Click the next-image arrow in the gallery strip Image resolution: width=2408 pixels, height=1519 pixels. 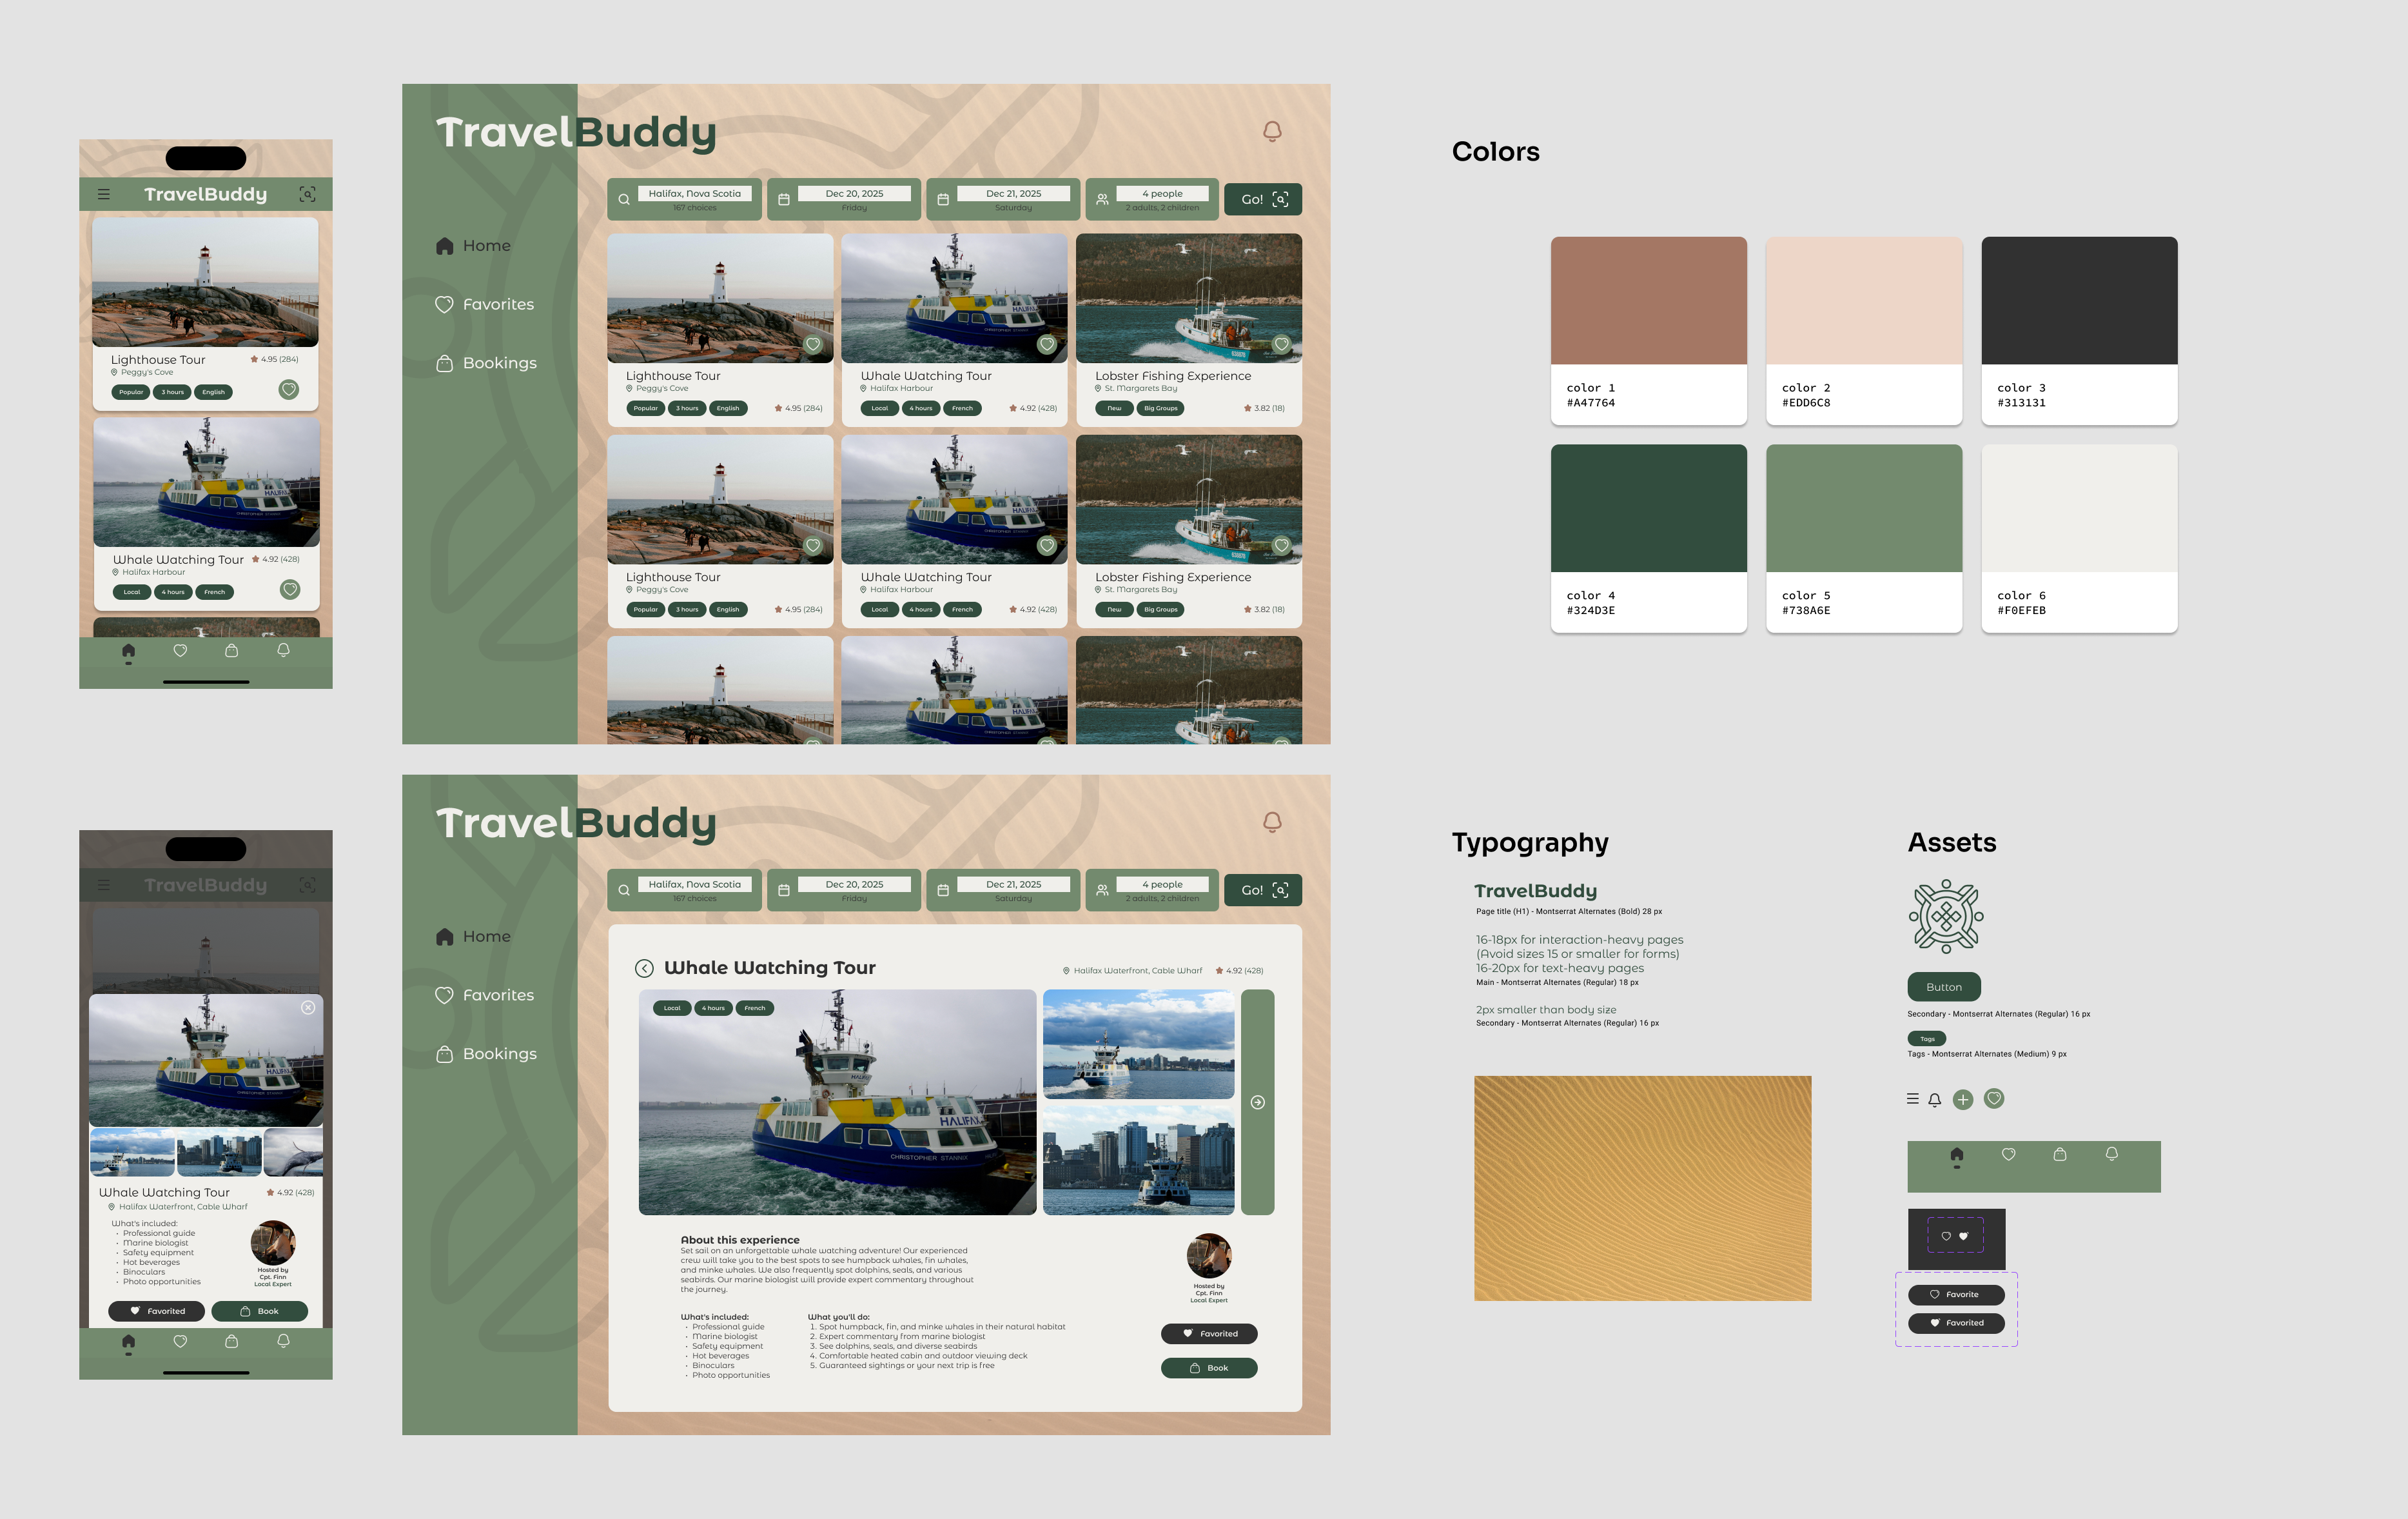tap(1257, 1102)
